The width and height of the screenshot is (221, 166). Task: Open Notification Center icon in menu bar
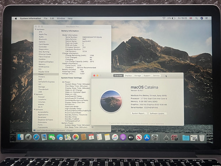[x=206, y=18]
